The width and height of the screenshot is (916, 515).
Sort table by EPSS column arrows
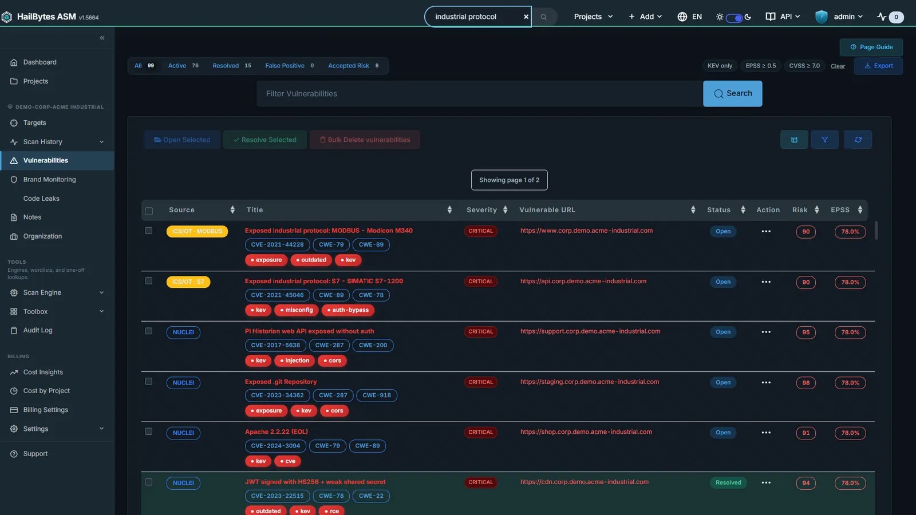860,210
